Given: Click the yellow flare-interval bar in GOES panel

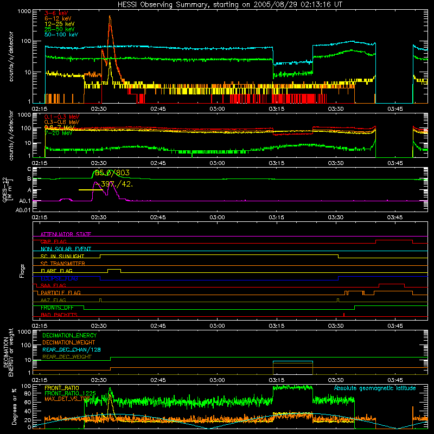Looking at the screenshot, I should click(91, 189).
